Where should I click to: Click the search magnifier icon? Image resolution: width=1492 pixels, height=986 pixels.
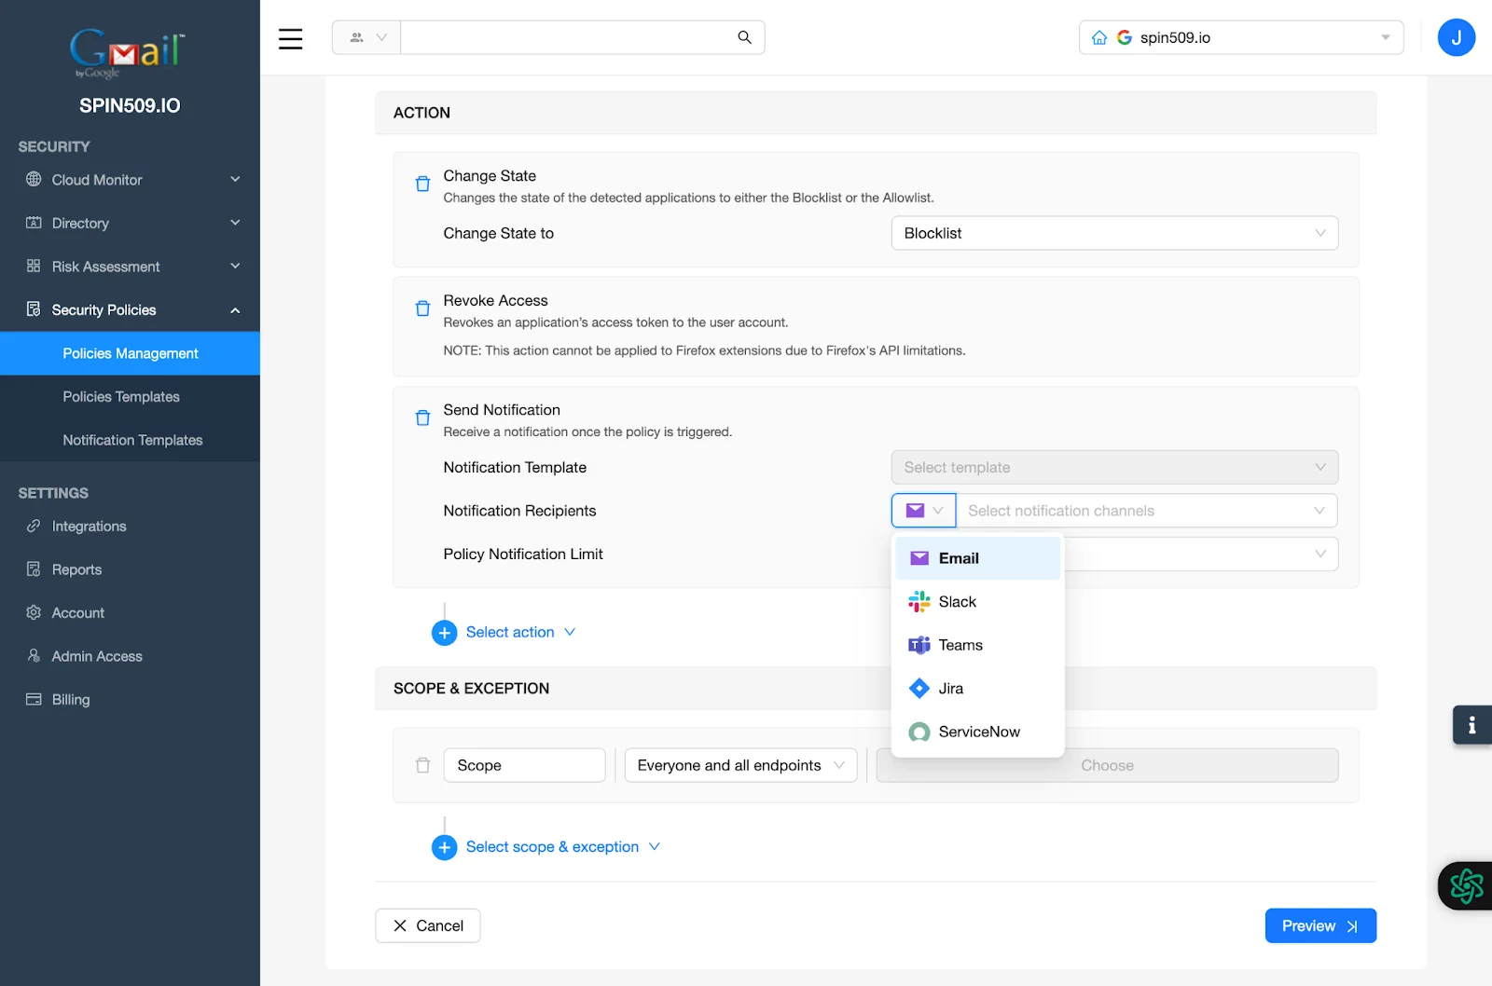(x=743, y=37)
